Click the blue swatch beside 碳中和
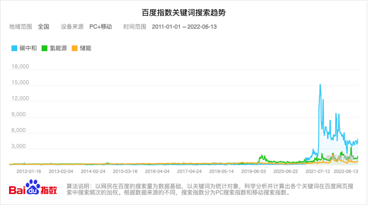The width and height of the screenshot is (368, 205). pyautogui.click(x=14, y=48)
